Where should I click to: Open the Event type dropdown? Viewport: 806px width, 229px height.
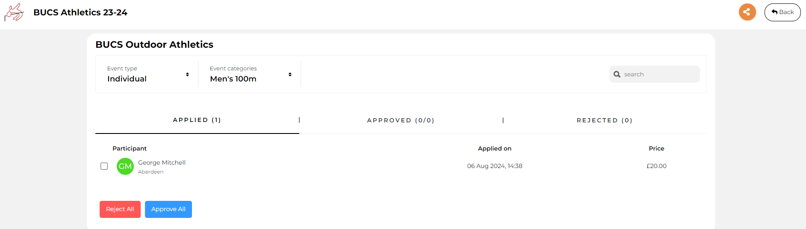tap(147, 74)
